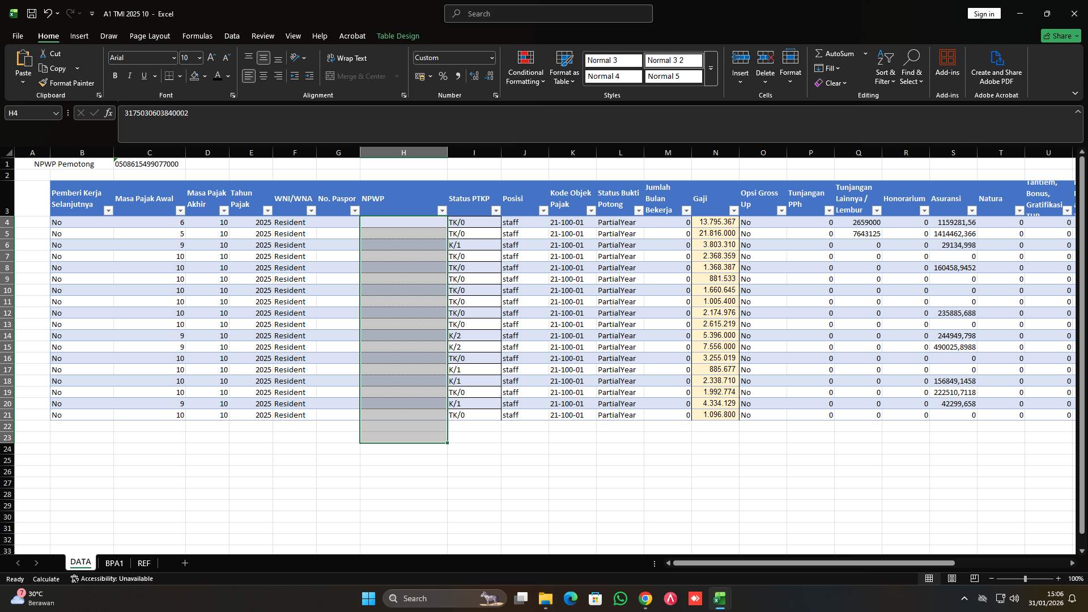Open Conditional Formatting options
The width and height of the screenshot is (1088, 612).
(x=525, y=67)
